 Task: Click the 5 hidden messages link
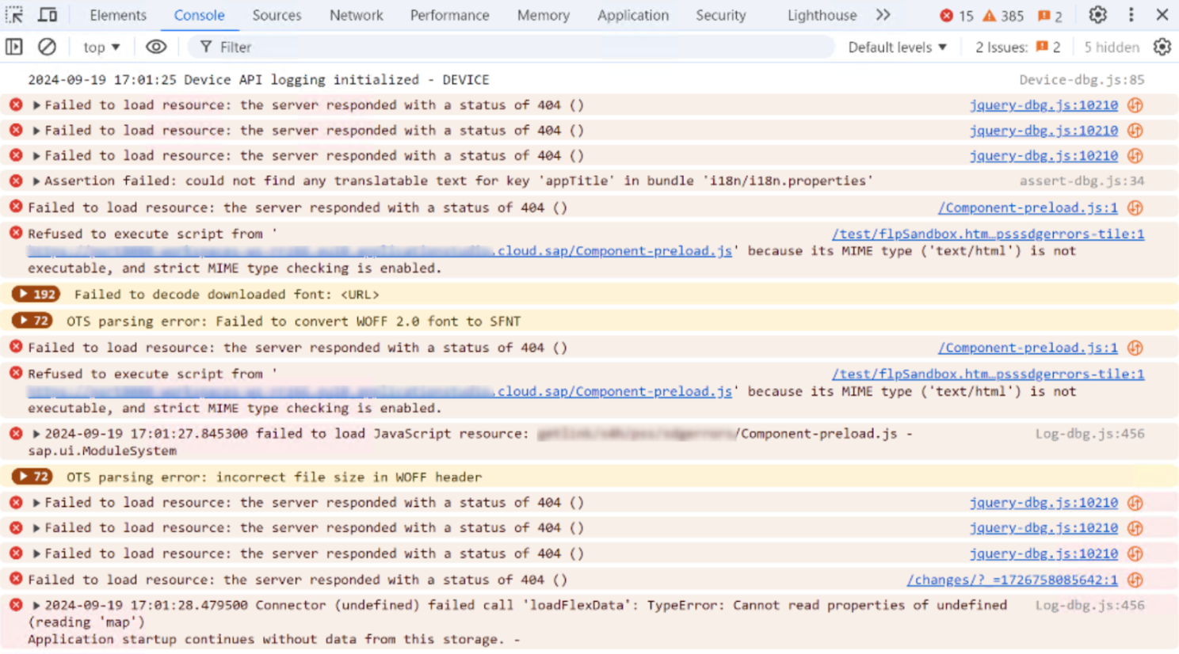click(1111, 47)
